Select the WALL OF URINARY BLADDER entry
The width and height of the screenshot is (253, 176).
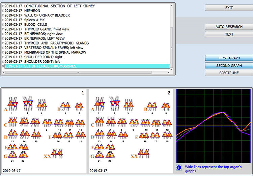click(47, 16)
